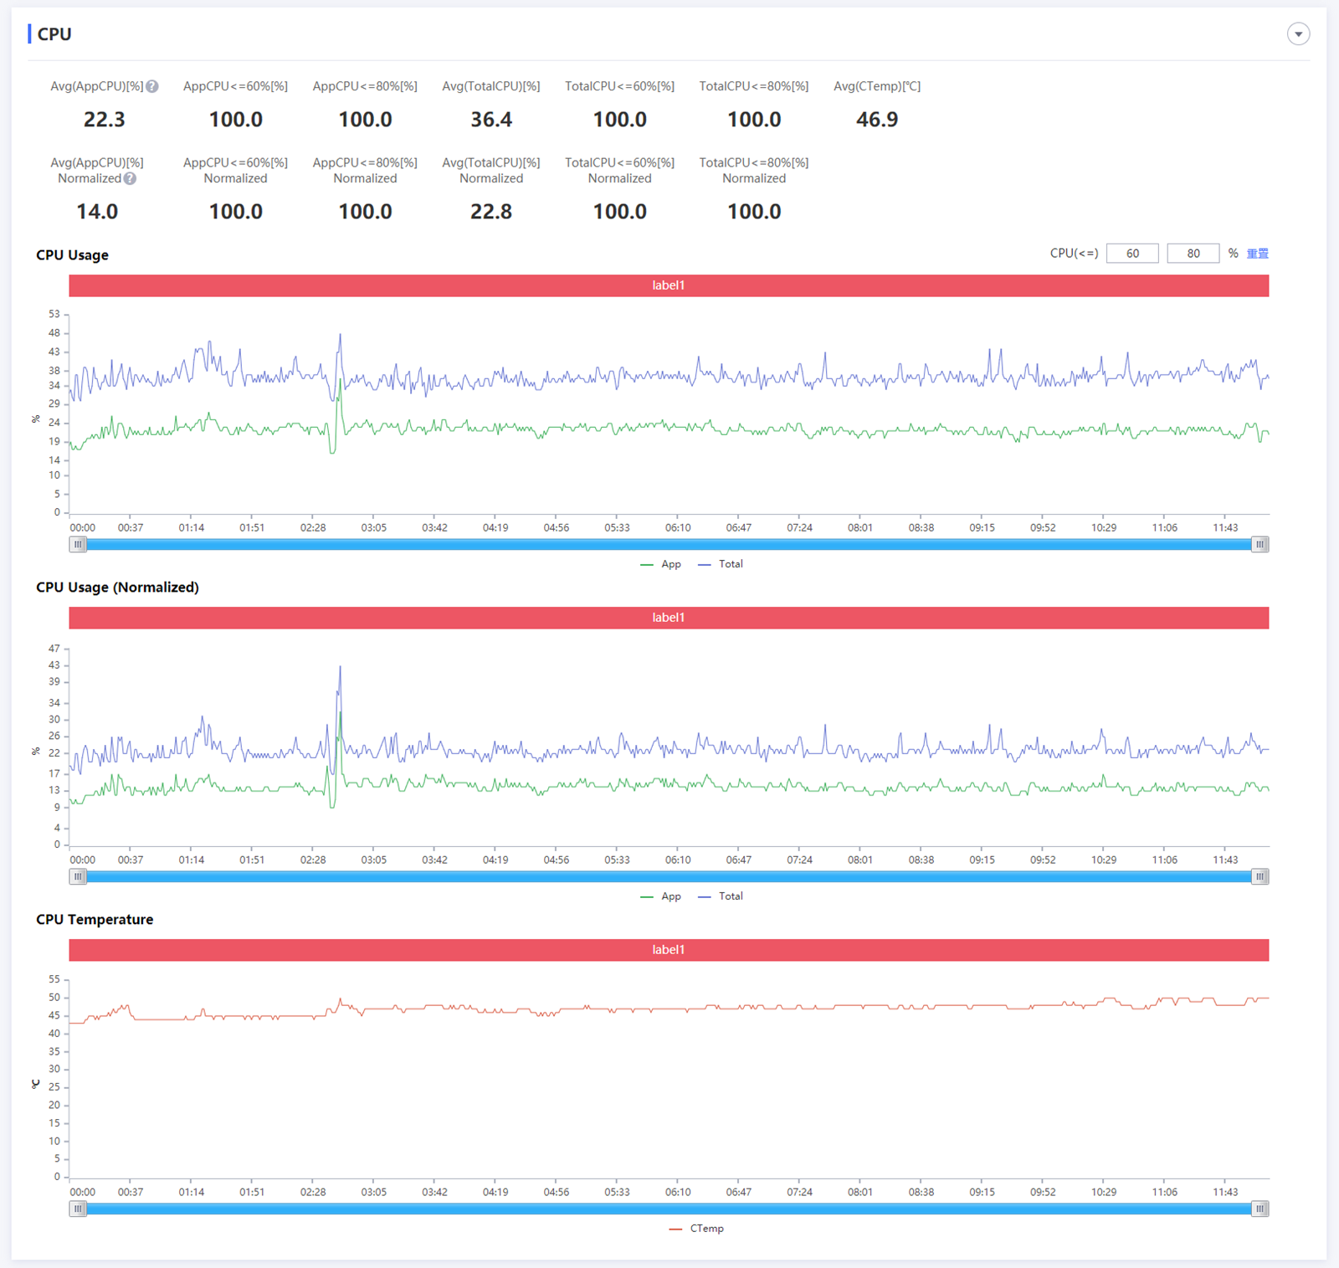Image resolution: width=1339 pixels, height=1268 pixels.
Task: Click right zoom handle of CPU Temperature slider
Action: point(1259,1209)
